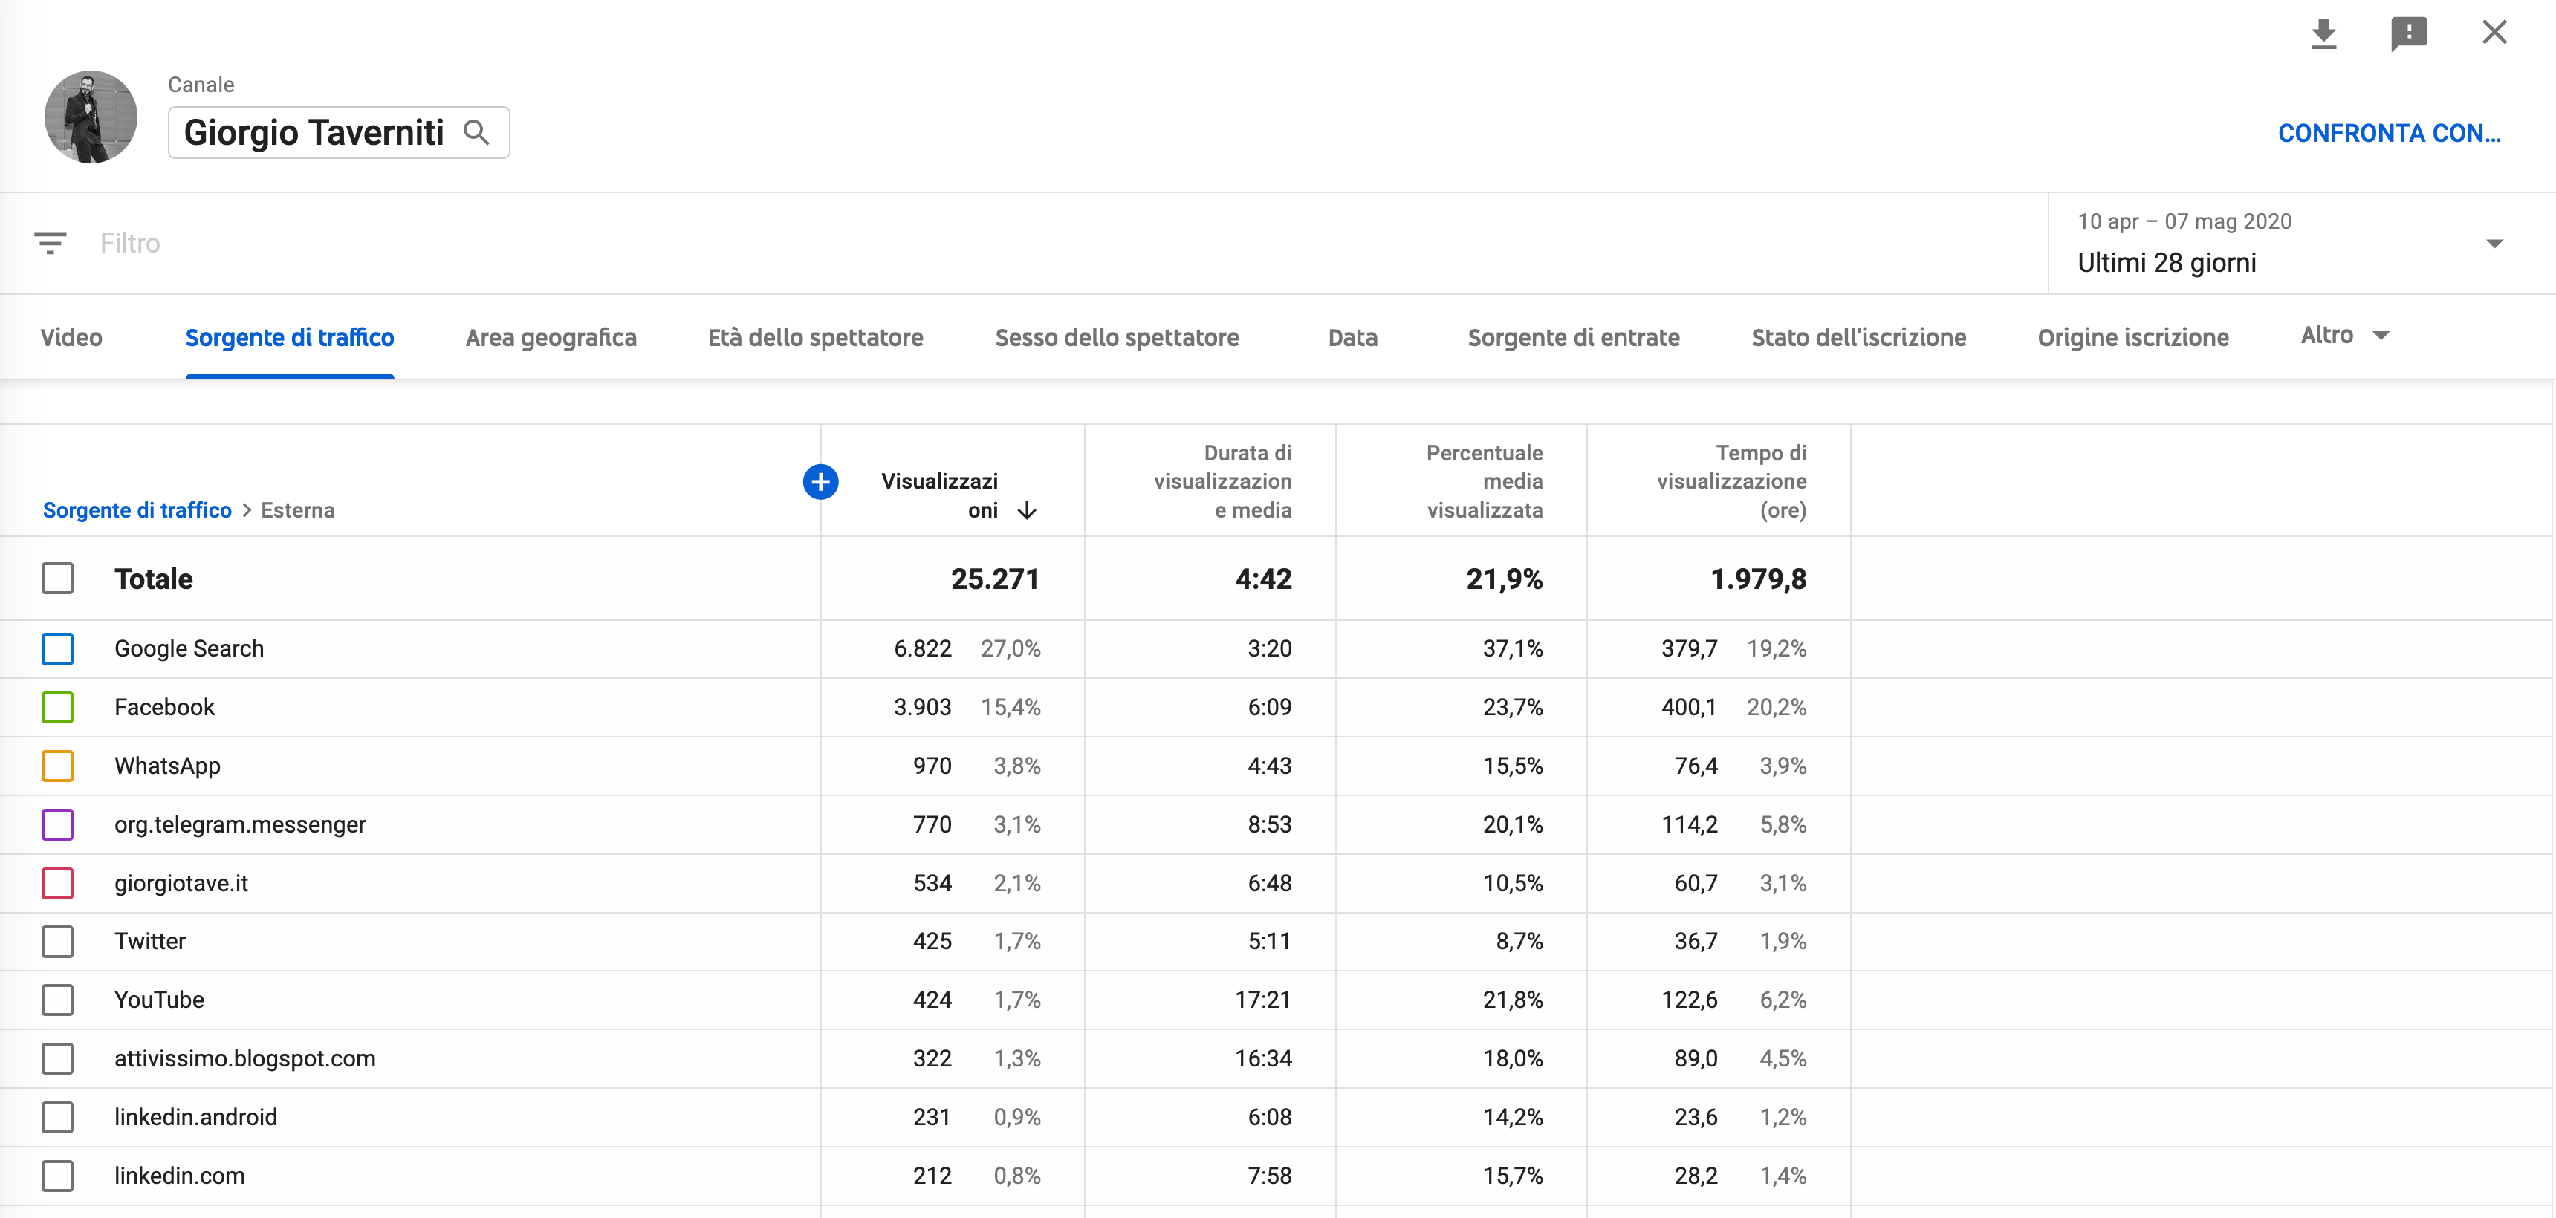Viewport: 2556px width, 1218px height.
Task: Select the Google Search row label
Action: click(189, 648)
